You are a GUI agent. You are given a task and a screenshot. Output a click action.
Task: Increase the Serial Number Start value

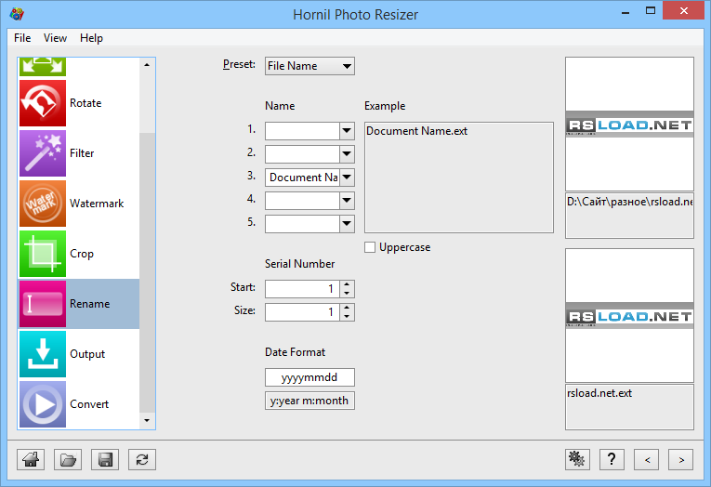tap(347, 284)
